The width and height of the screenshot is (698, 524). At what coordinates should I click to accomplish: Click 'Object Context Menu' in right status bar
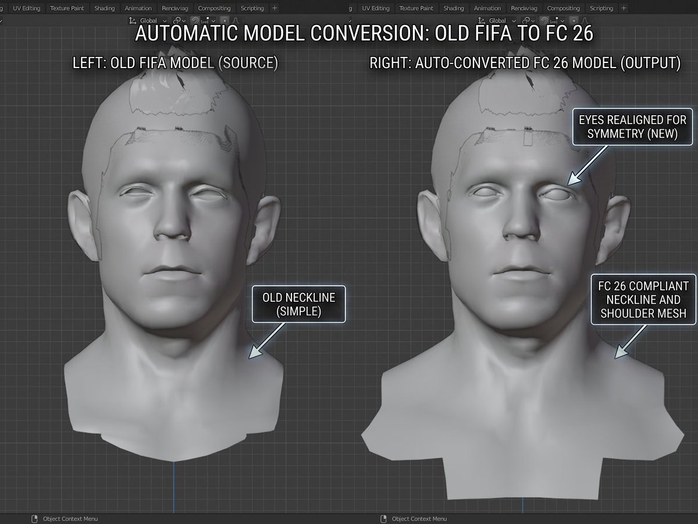pyautogui.click(x=419, y=519)
